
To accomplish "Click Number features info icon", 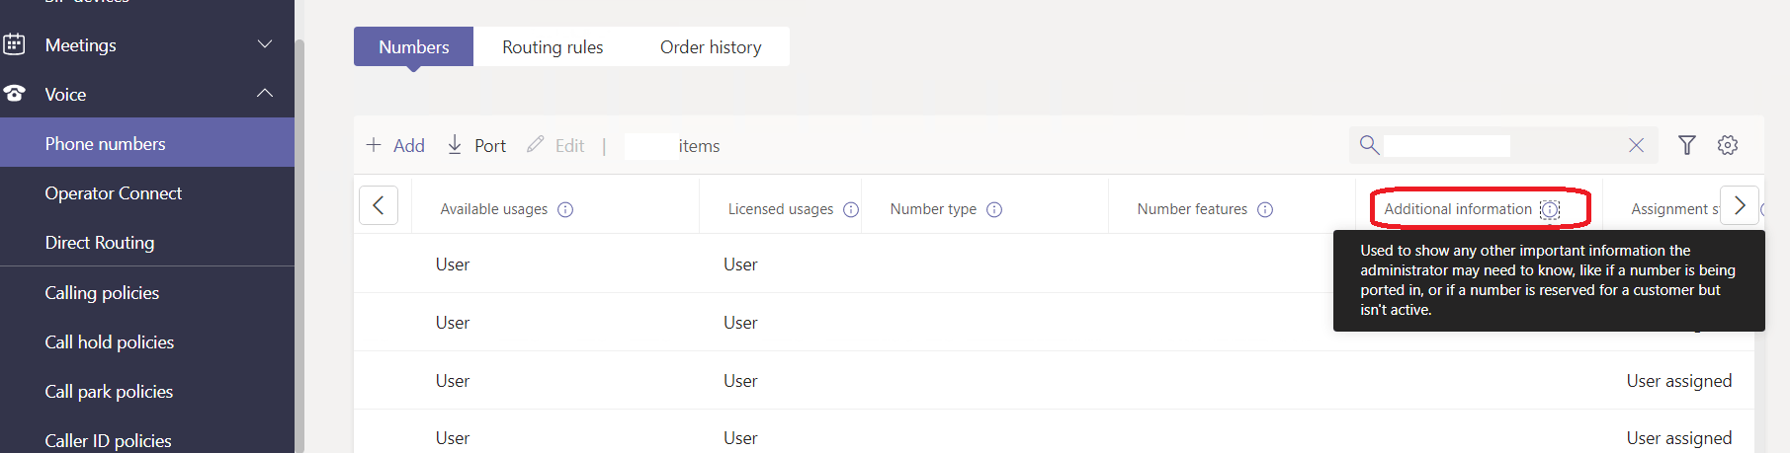I will click(1265, 209).
